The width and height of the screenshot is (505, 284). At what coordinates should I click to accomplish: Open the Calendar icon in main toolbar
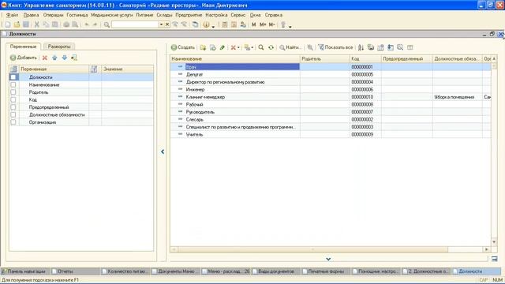tap(234, 24)
